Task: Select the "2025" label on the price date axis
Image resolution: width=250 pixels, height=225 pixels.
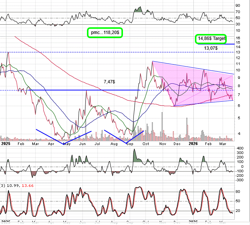Action: pos(6,143)
